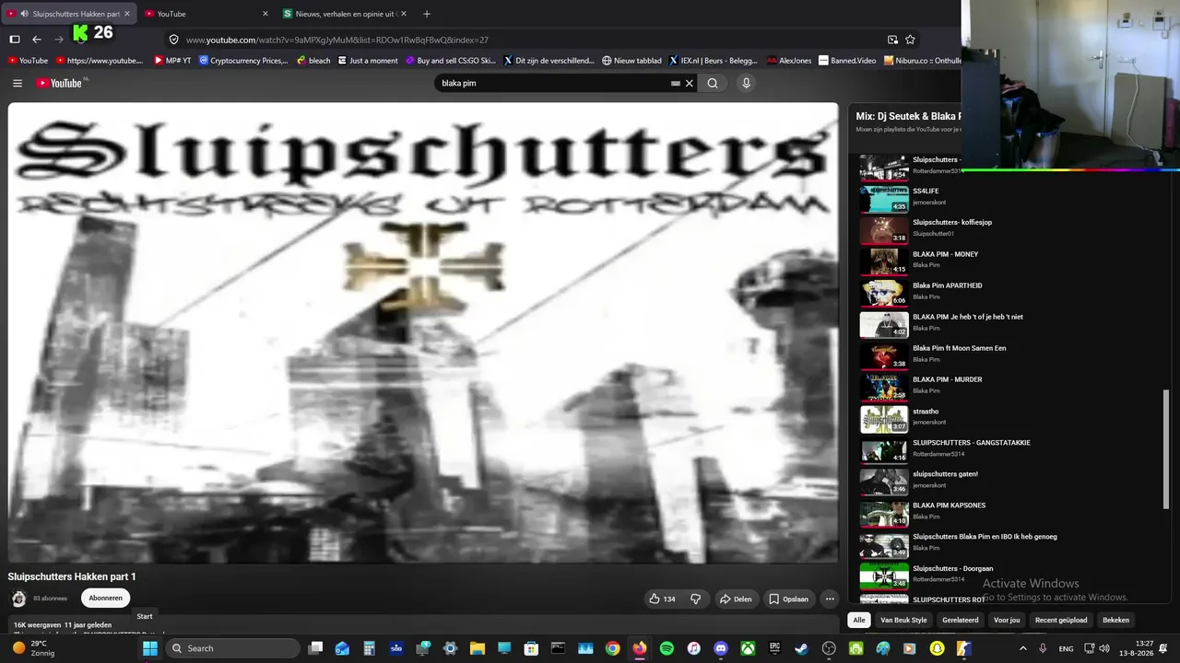1180x663 pixels.
Task: Open the uploader's channel avatar
Action: pyautogui.click(x=18, y=599)
